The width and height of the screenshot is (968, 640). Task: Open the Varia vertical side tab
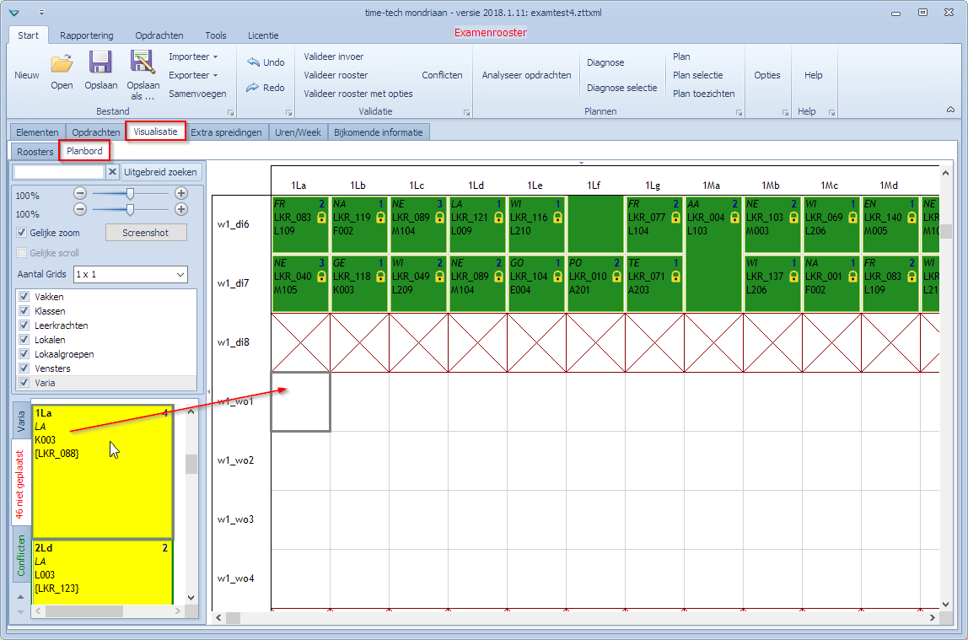pos(21,422)
